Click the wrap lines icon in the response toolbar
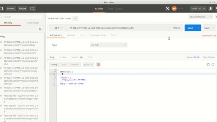Viewport: 217px width, 122px height. coord(98,64)
